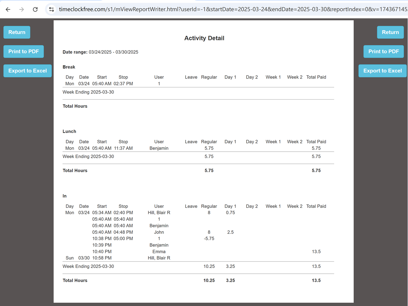The height and width of the screenshot is (306, 408).
Task: Click the In section heading
Action: coord(65,196)
